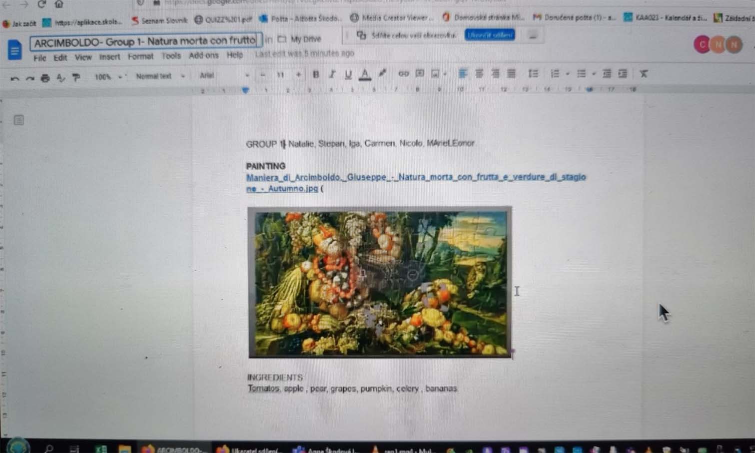Decrease font size with minus button
This screenshot has height=453, width=755.
[263, 75]
